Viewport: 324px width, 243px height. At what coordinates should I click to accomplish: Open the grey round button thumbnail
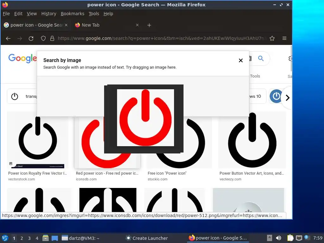248,200
